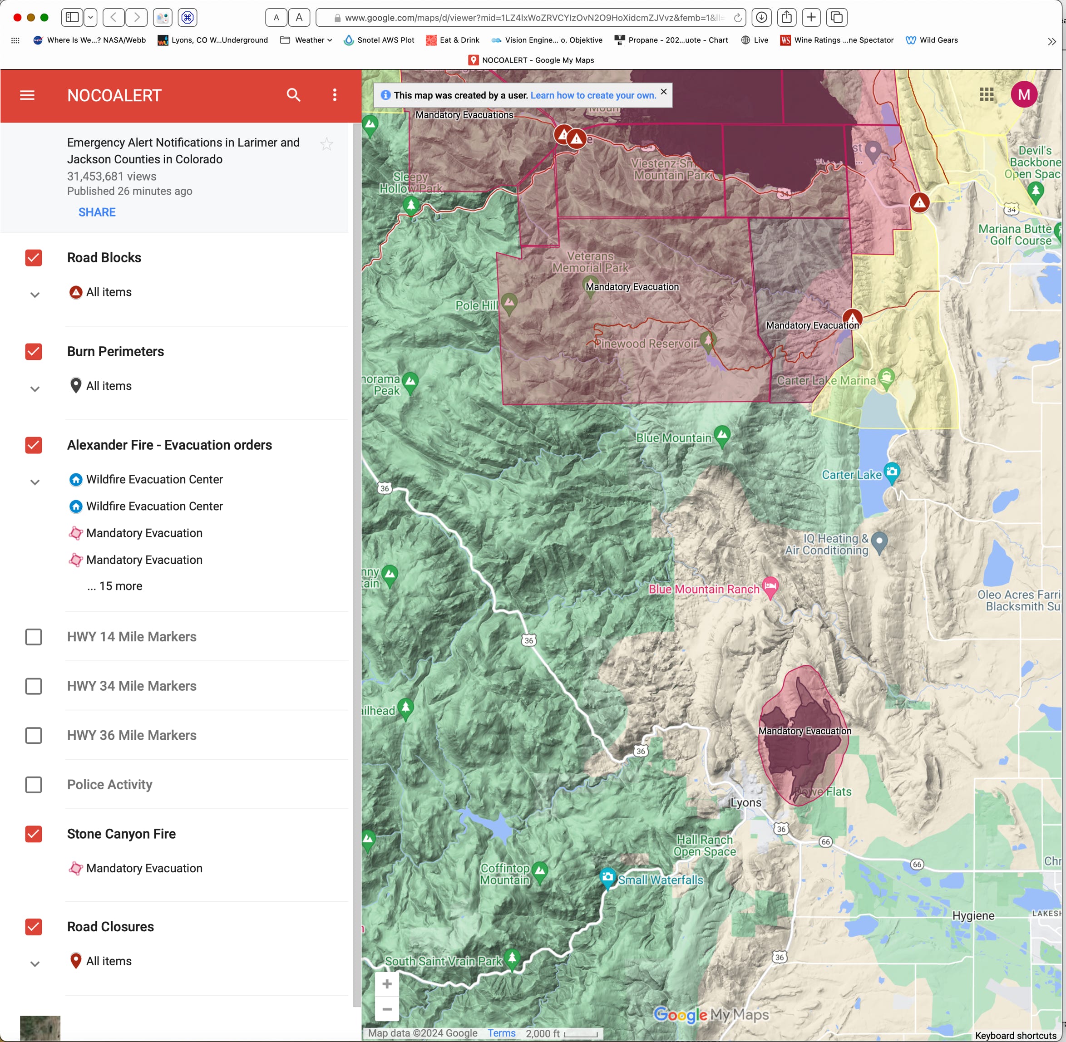
Task: Click the search magnifier in the red header
Action: 293,95
